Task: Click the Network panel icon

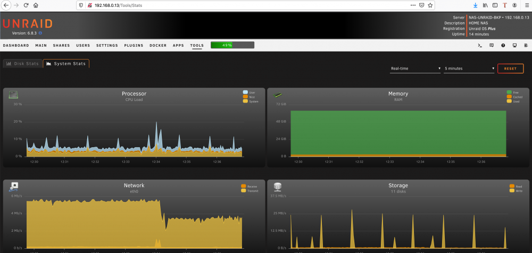Action: point(13,187)
